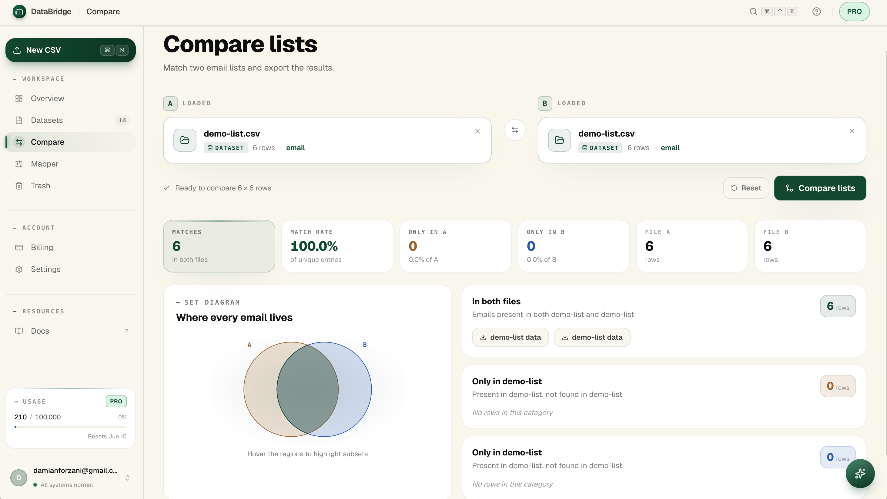Click Venn circle A only region

260,389
